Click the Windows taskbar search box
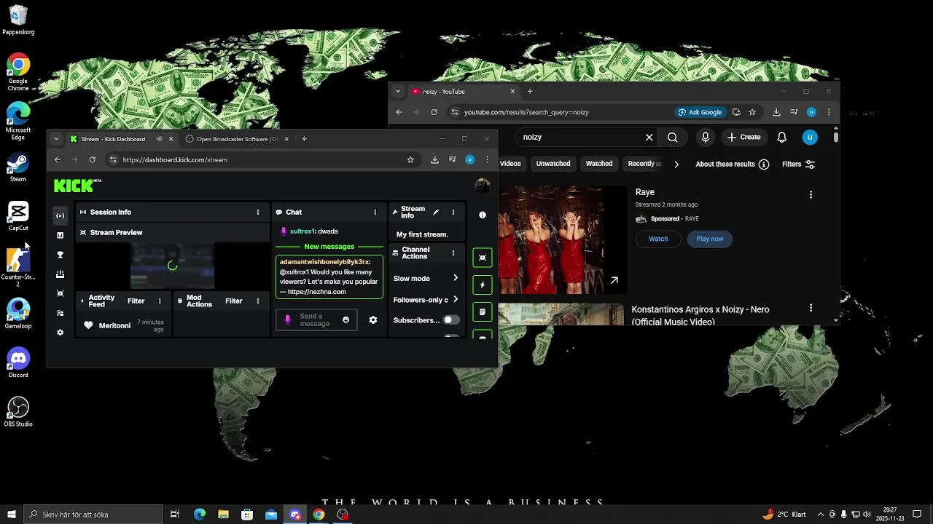 pos(93,515)
